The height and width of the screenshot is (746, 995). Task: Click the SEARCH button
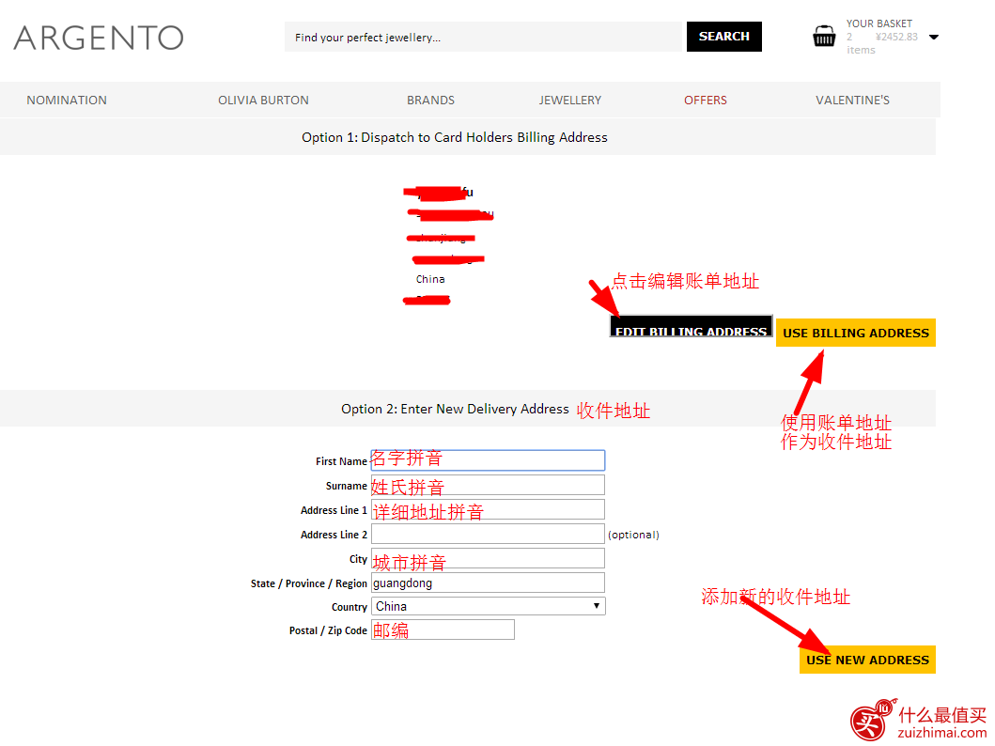(x=724, y=37)
